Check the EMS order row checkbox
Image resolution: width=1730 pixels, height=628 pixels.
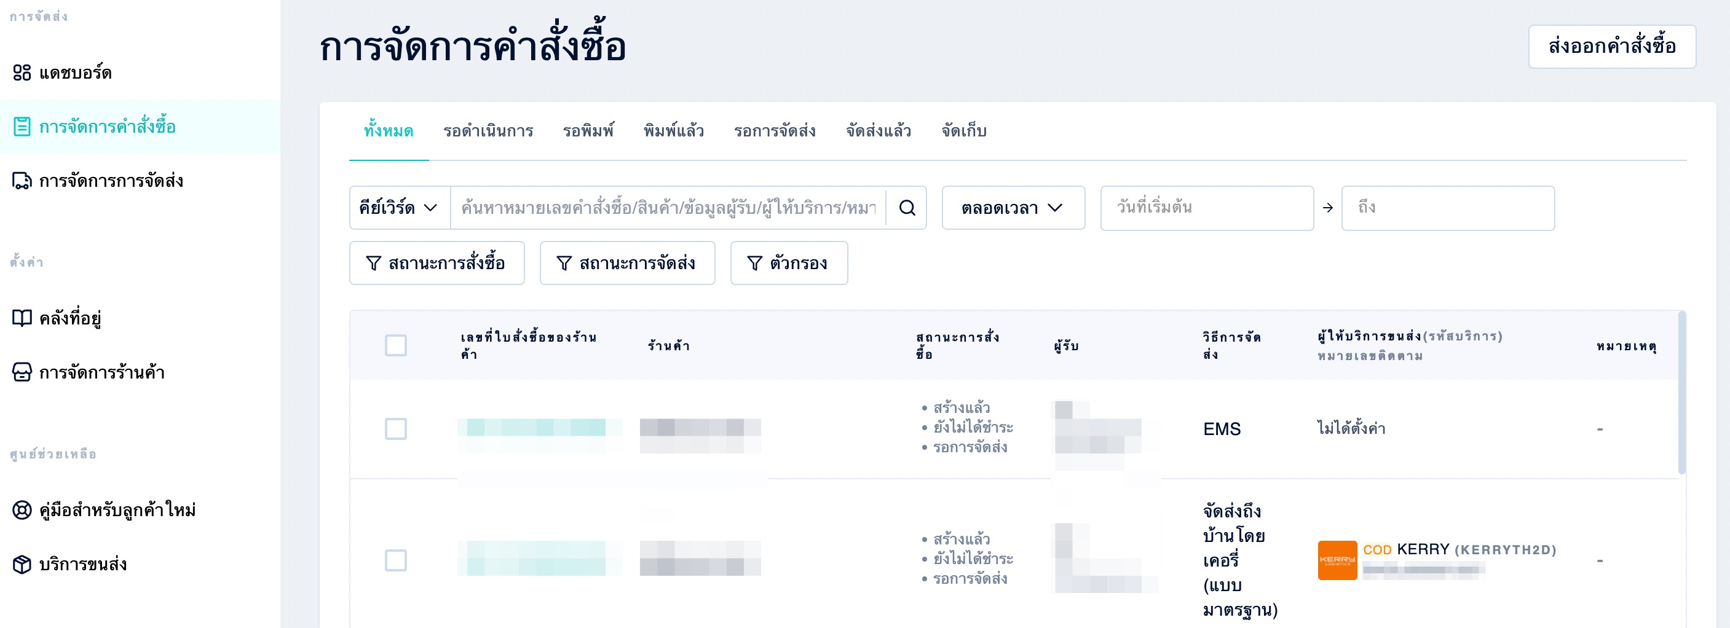(395, 429)
